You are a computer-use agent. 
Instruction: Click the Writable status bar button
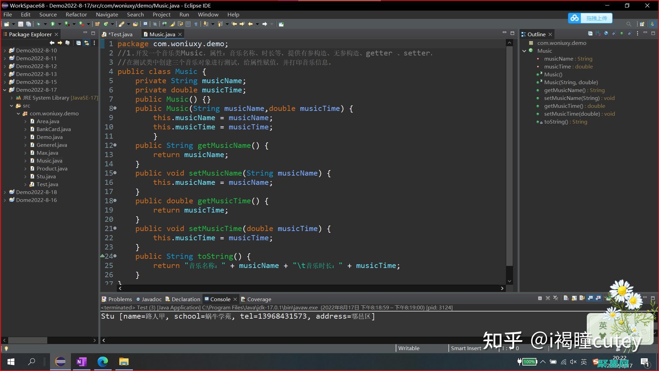click(407, 347)
